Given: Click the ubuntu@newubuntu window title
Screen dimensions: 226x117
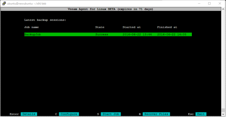Looking at the screenshot, I should 27,4.
